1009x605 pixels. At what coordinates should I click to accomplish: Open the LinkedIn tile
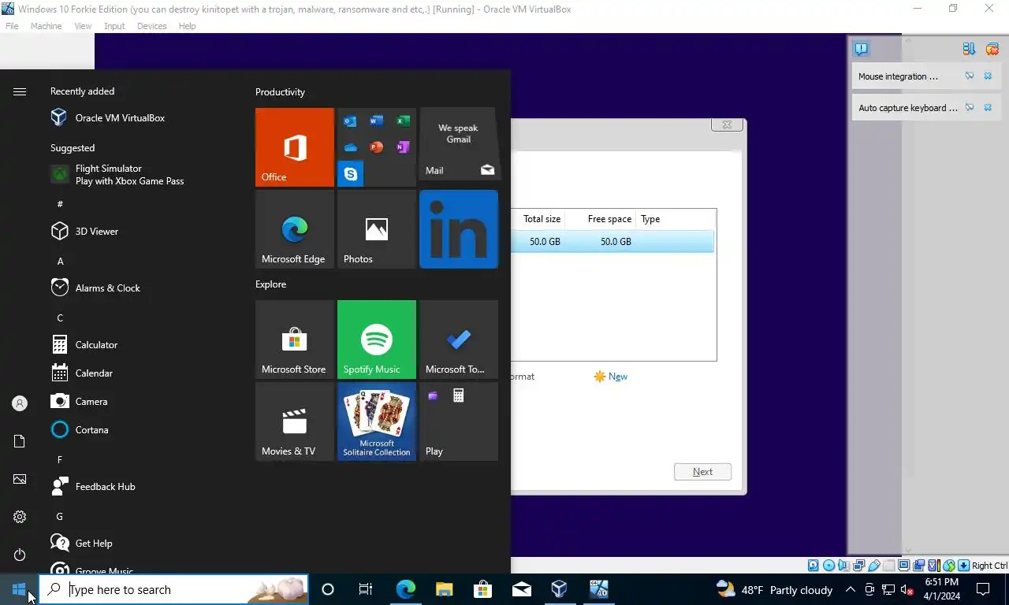(x=459, y=229)
